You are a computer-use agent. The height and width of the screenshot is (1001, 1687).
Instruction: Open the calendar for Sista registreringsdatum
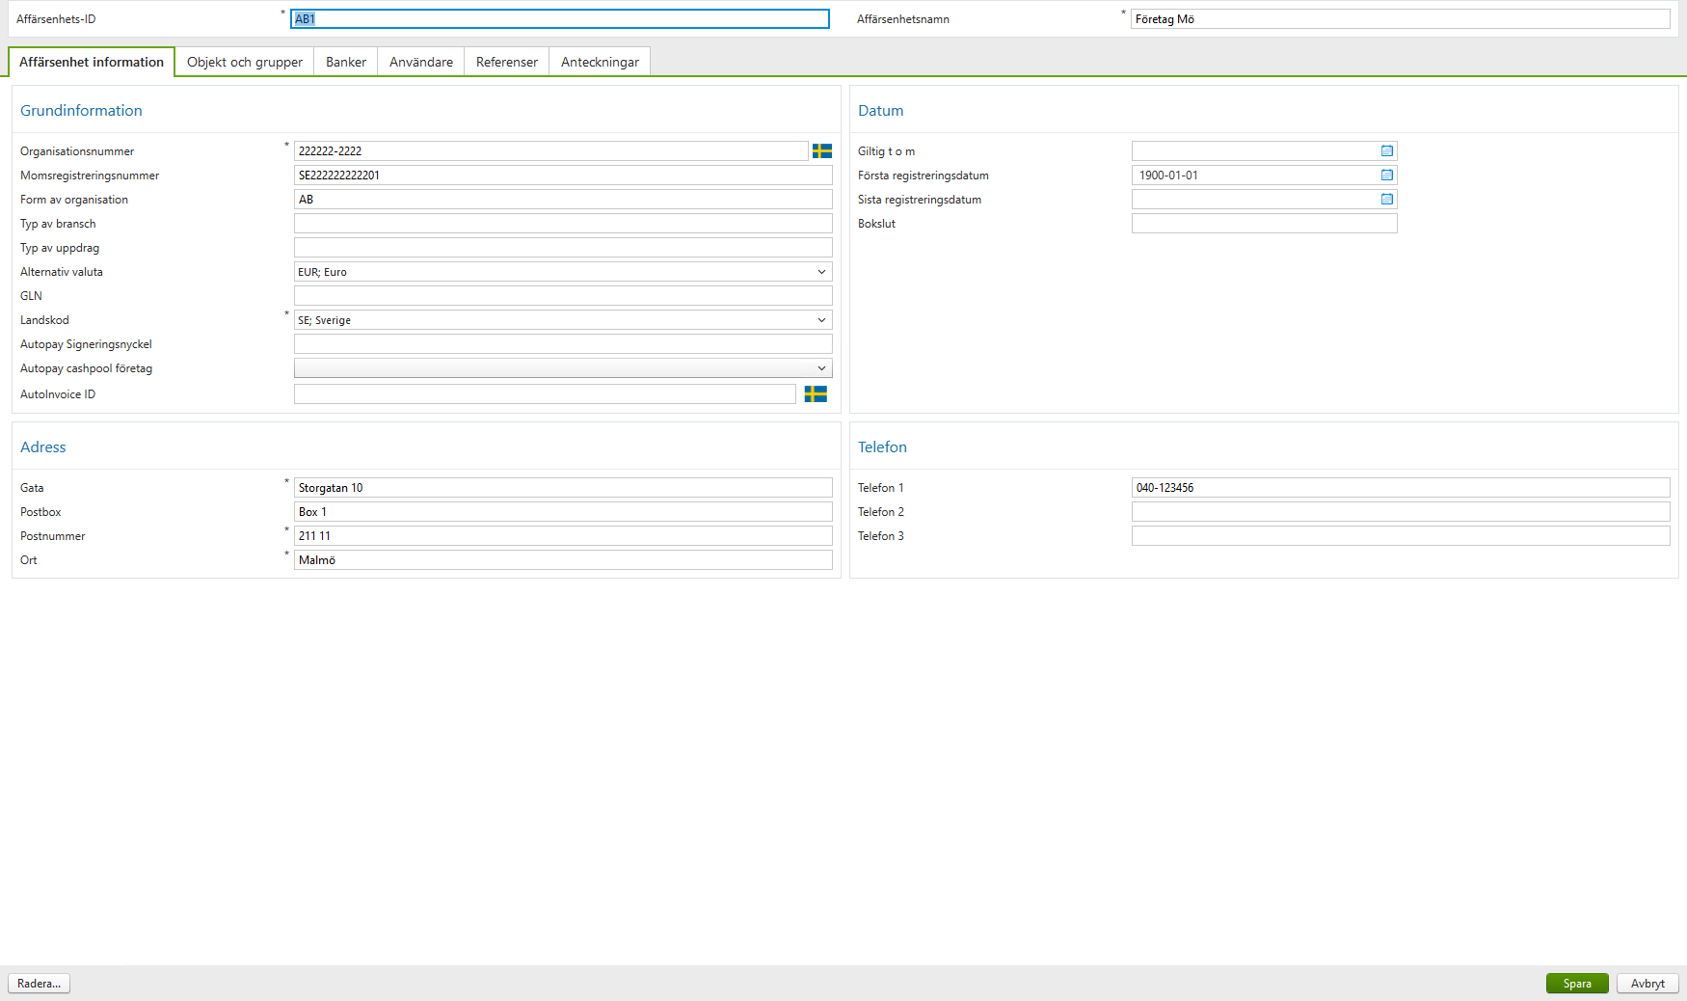pos(1386,199)
